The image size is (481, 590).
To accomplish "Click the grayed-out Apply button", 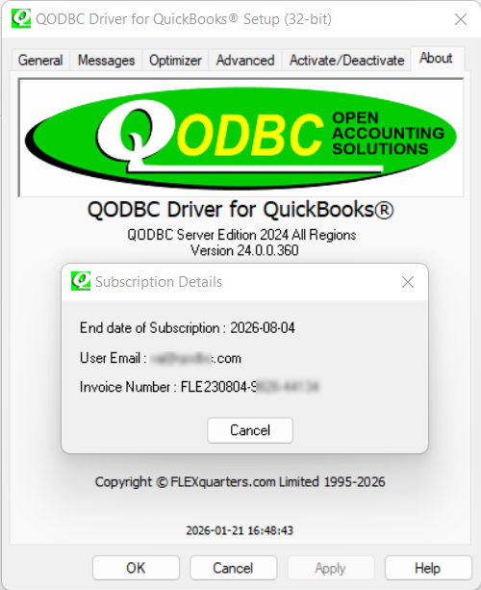I will 331,568.
